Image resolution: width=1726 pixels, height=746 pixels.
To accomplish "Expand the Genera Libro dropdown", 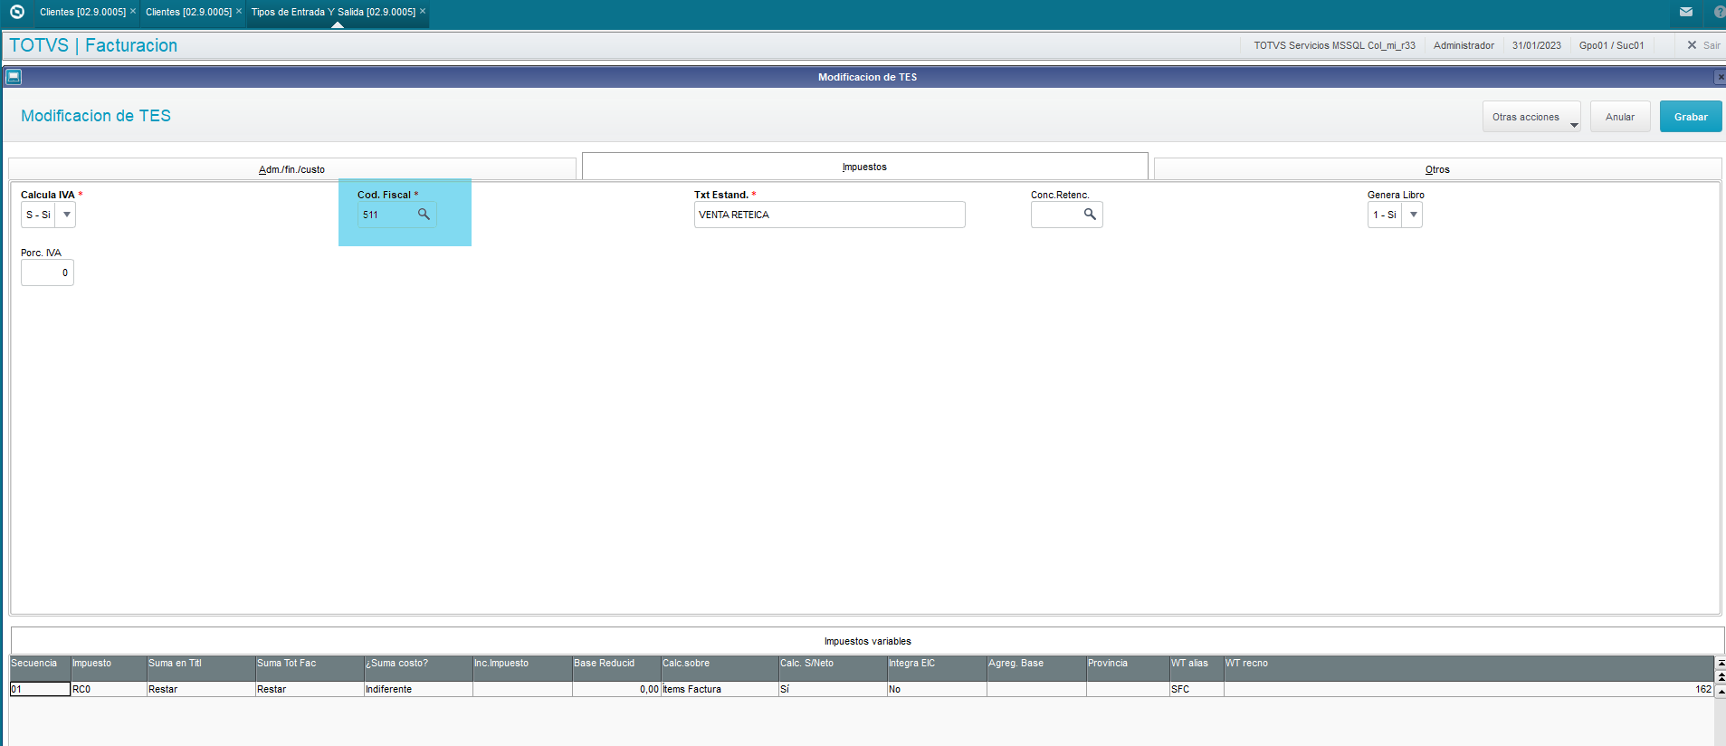I will click(1413, 215).
